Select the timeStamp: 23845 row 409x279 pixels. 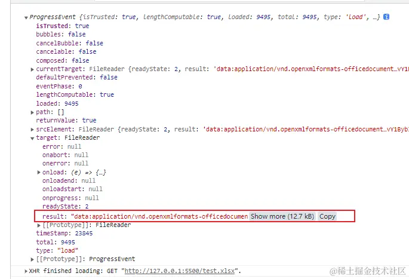click(x=64, y=234)
